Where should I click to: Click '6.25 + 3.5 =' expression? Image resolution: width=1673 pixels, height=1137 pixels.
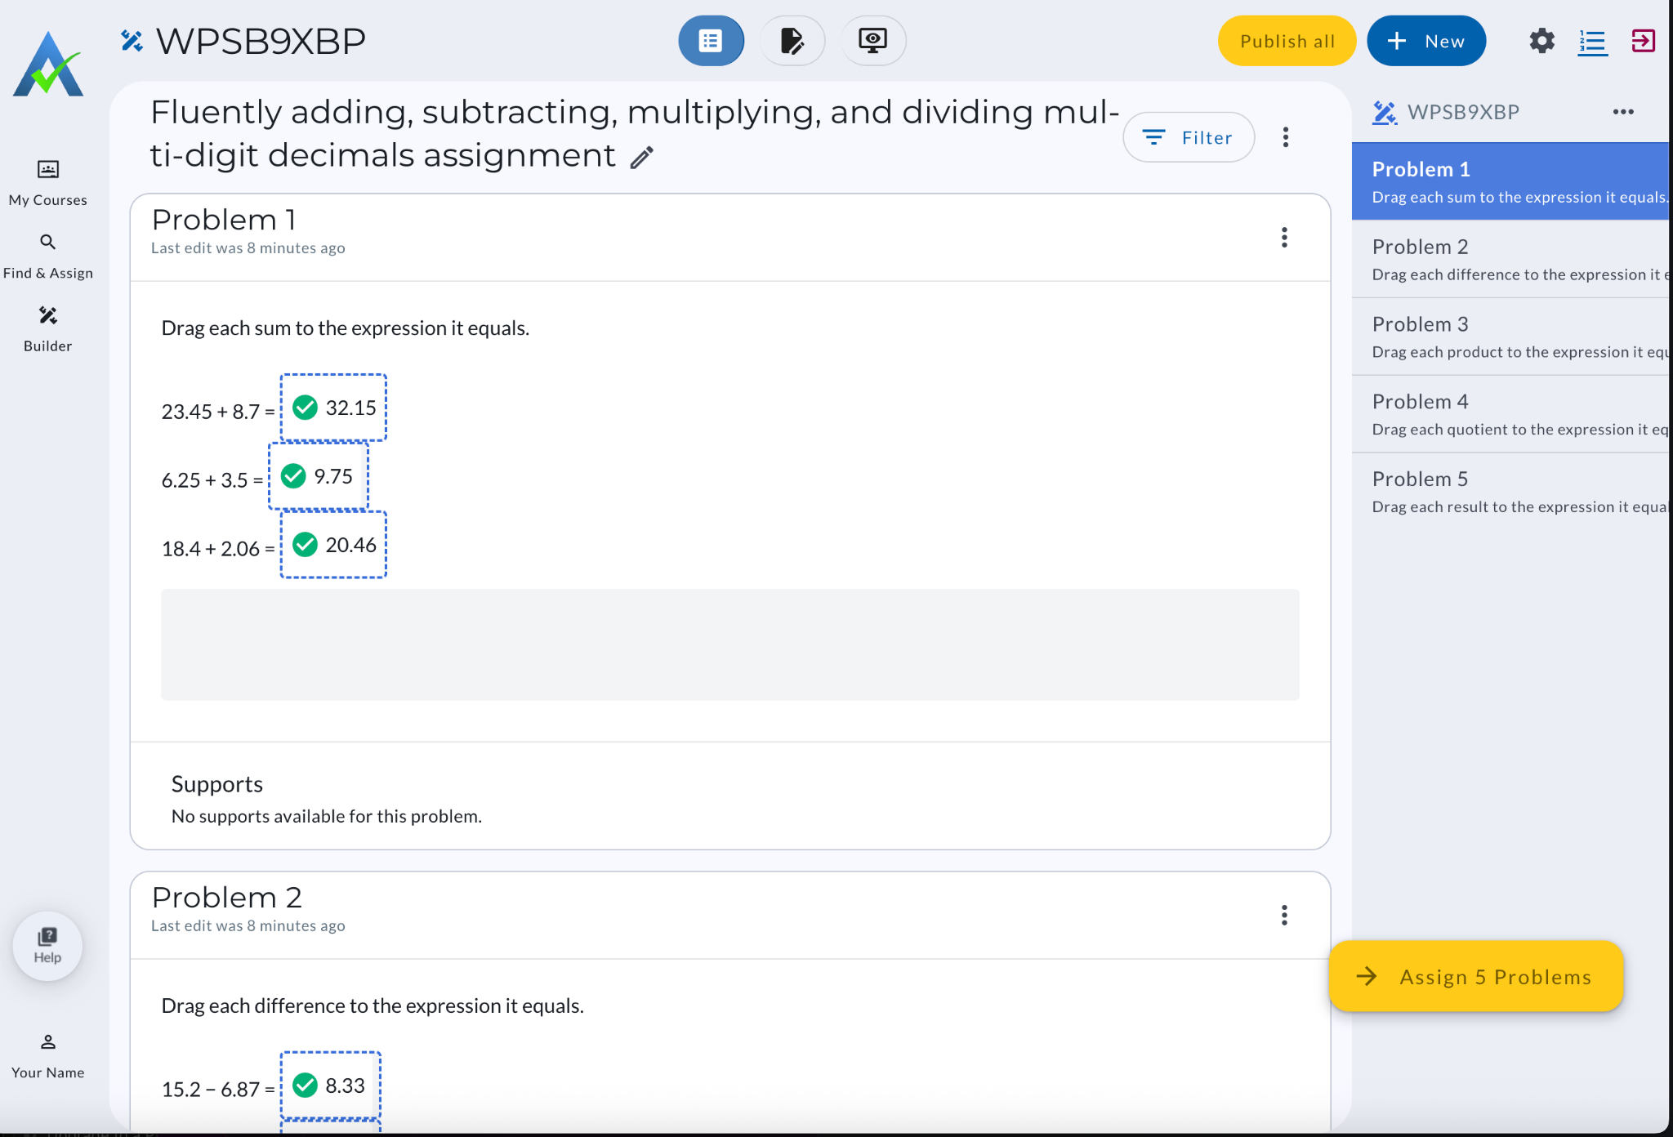pos(212,480)
